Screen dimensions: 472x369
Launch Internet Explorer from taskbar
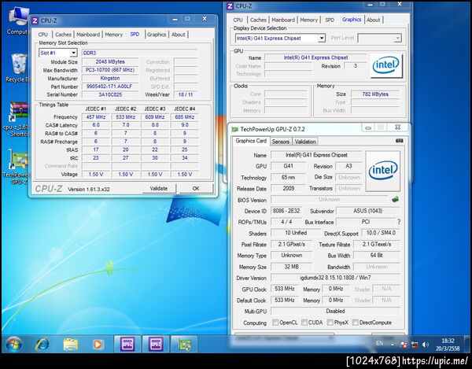tap(42, 344)
